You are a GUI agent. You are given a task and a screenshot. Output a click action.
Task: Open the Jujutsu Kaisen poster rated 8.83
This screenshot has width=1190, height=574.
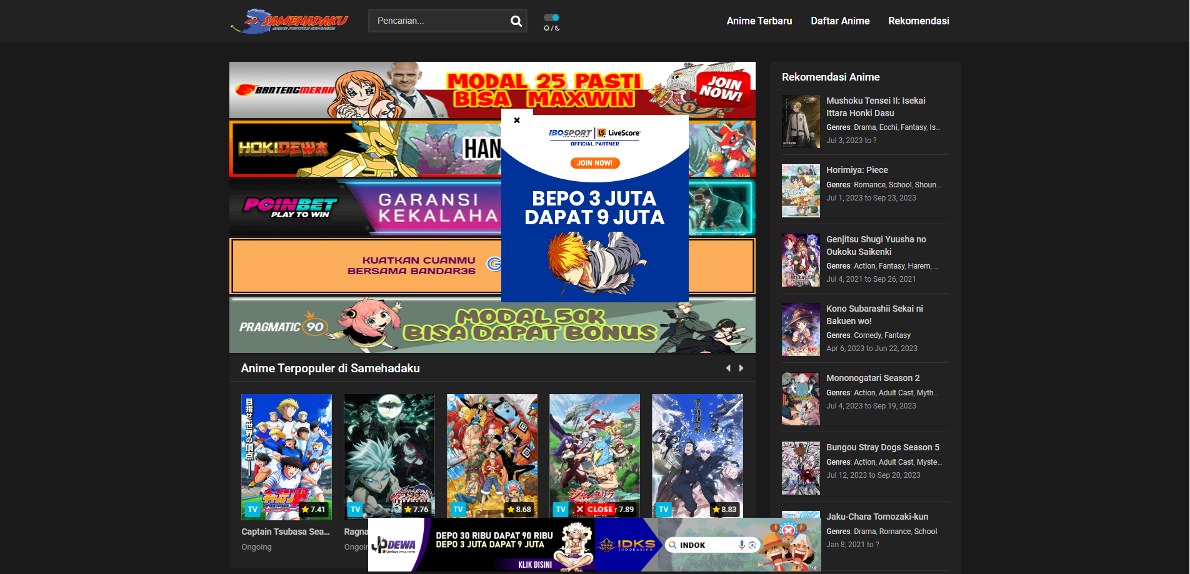(697, 457)
